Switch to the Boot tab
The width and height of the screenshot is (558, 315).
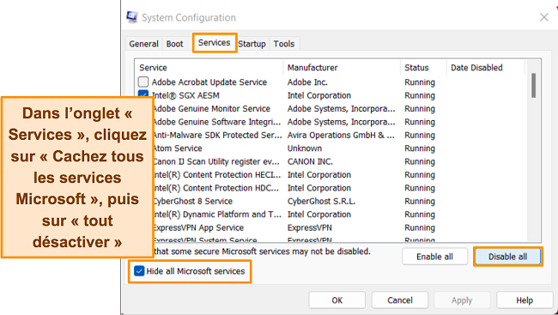point(174,44)
